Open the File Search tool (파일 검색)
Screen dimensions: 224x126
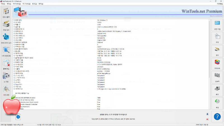(6, 26)
